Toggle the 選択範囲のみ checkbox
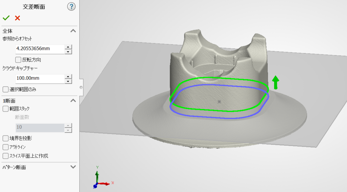 click(x=5, y=90)
